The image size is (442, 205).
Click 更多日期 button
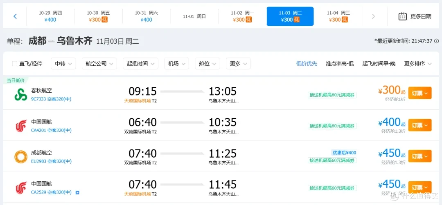[415, 16]
